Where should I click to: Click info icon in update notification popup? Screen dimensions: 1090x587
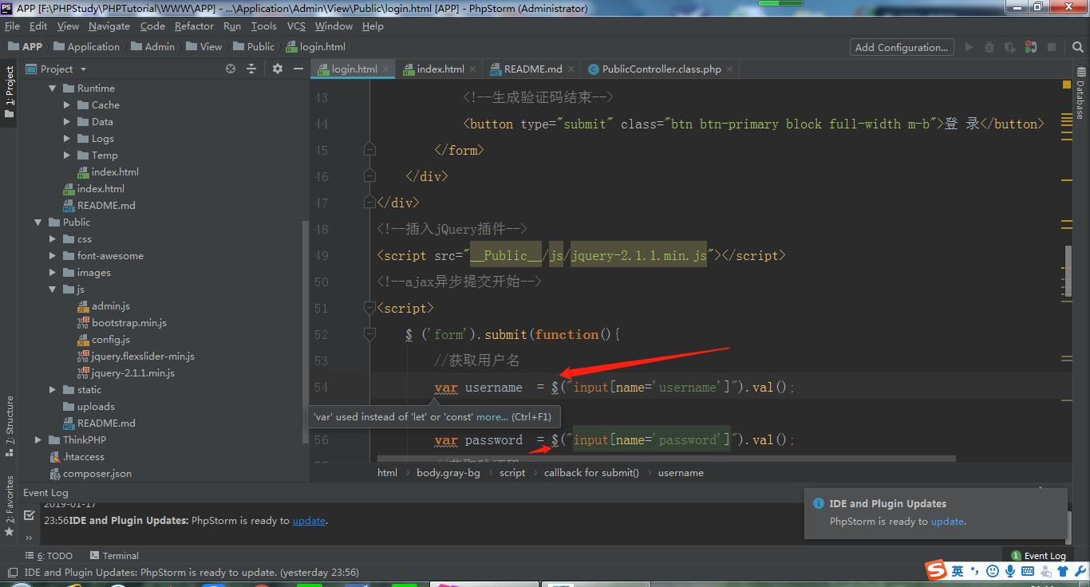click(x=818, y=503)
